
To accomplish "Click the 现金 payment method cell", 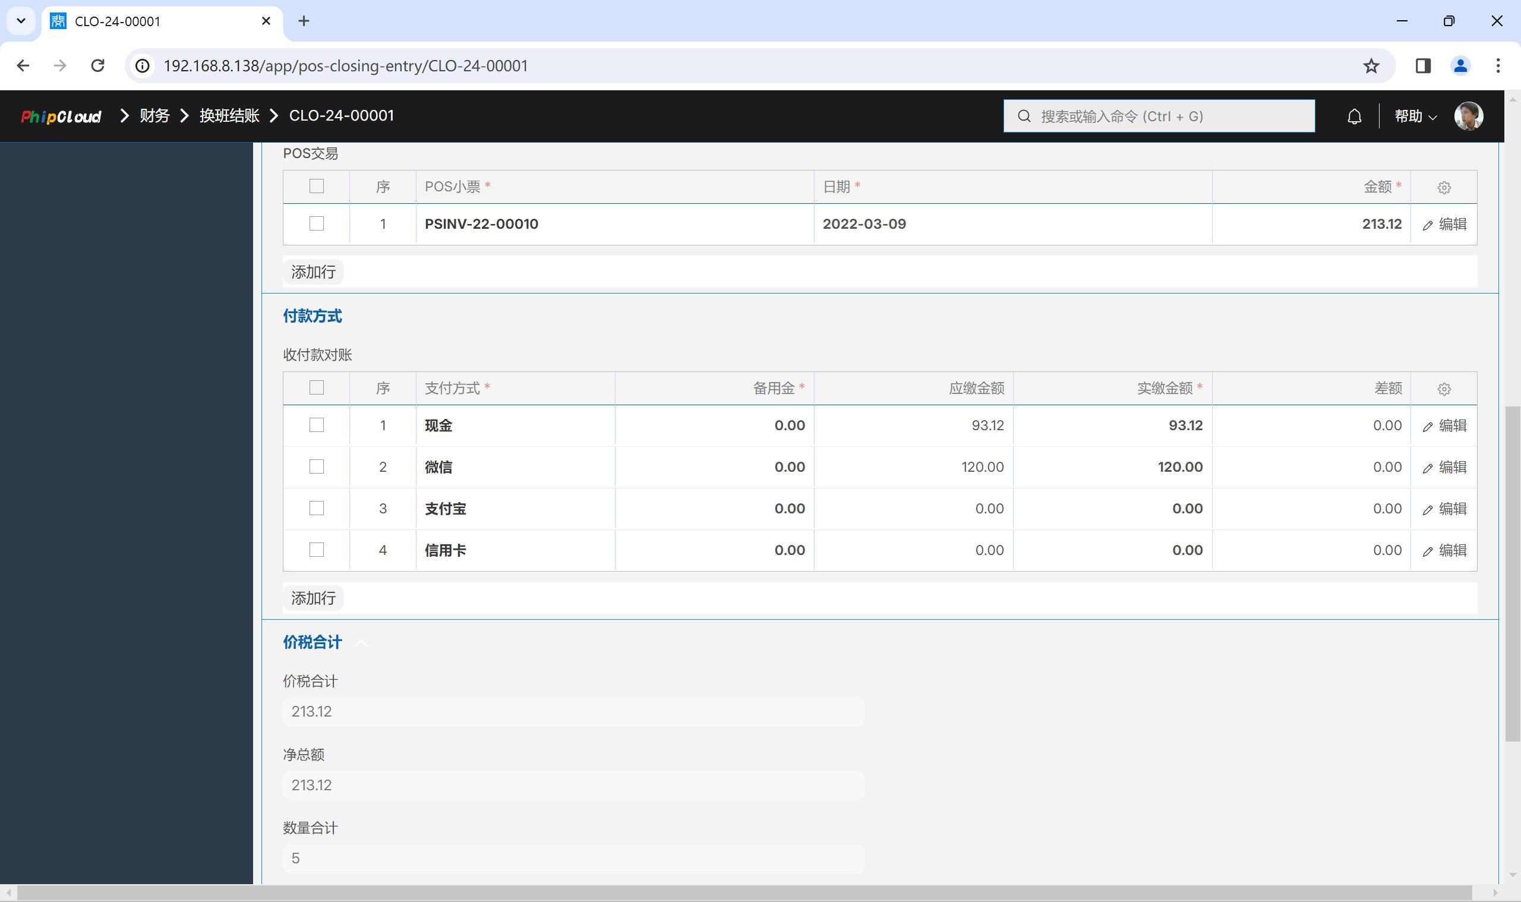I will tap(515, 425).
